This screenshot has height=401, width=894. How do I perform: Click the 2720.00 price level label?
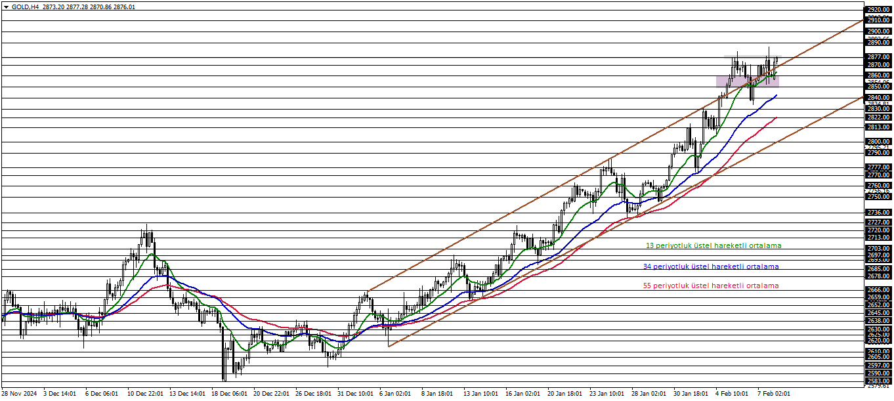pyautogui.click(x=878, y=230)
